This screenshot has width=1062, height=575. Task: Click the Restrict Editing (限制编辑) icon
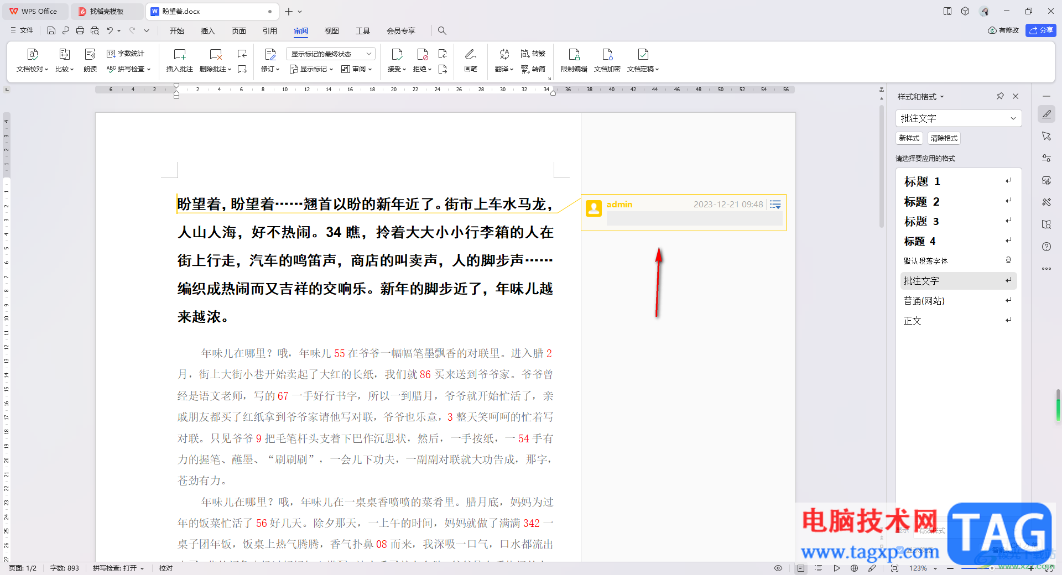[x=574, y=55]
